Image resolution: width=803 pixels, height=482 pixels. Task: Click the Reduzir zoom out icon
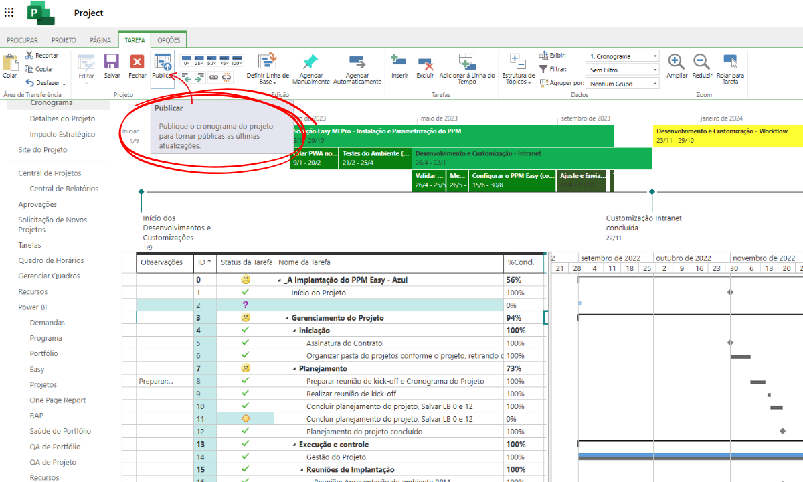click(x=701, y=62)
